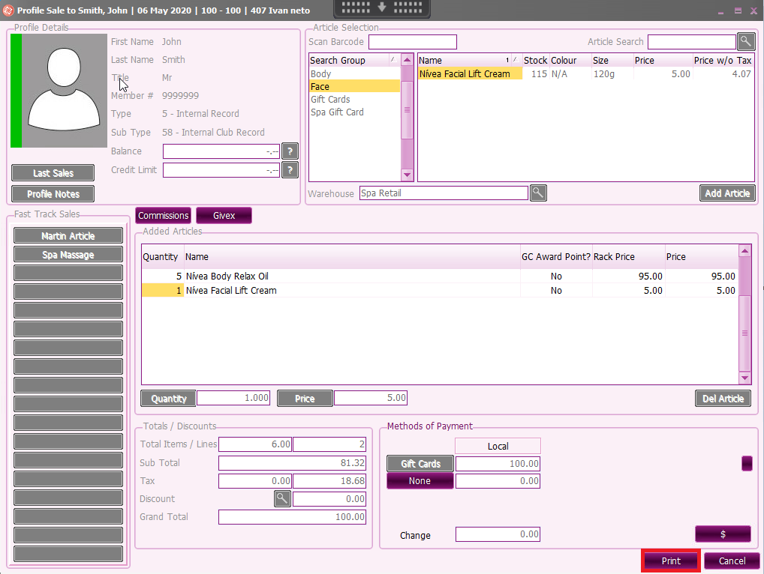Click the Balance field
Viewport: 764px width, 574px height.
[221, 151]
